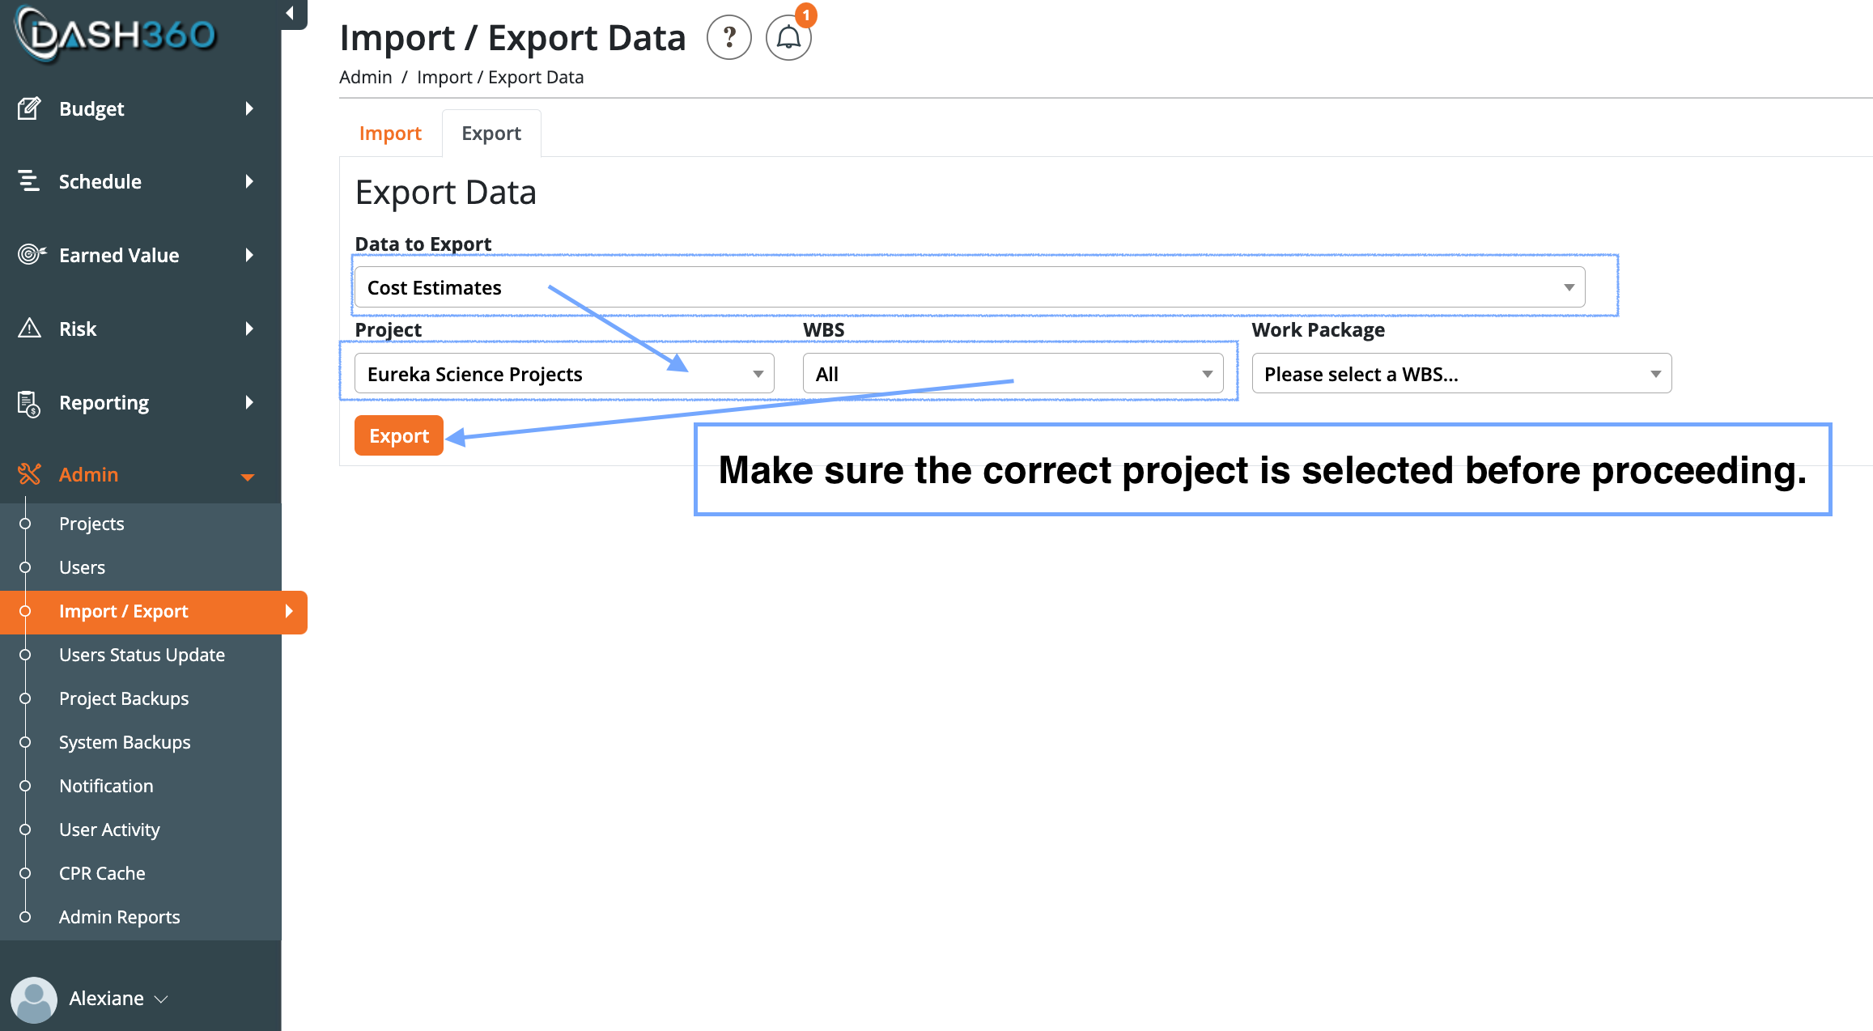The height and width of the screenshot is (1031, 1873).
Task: Open the Project dropdown showing Eureka Science Projects
Action: [x=564, y=374]
